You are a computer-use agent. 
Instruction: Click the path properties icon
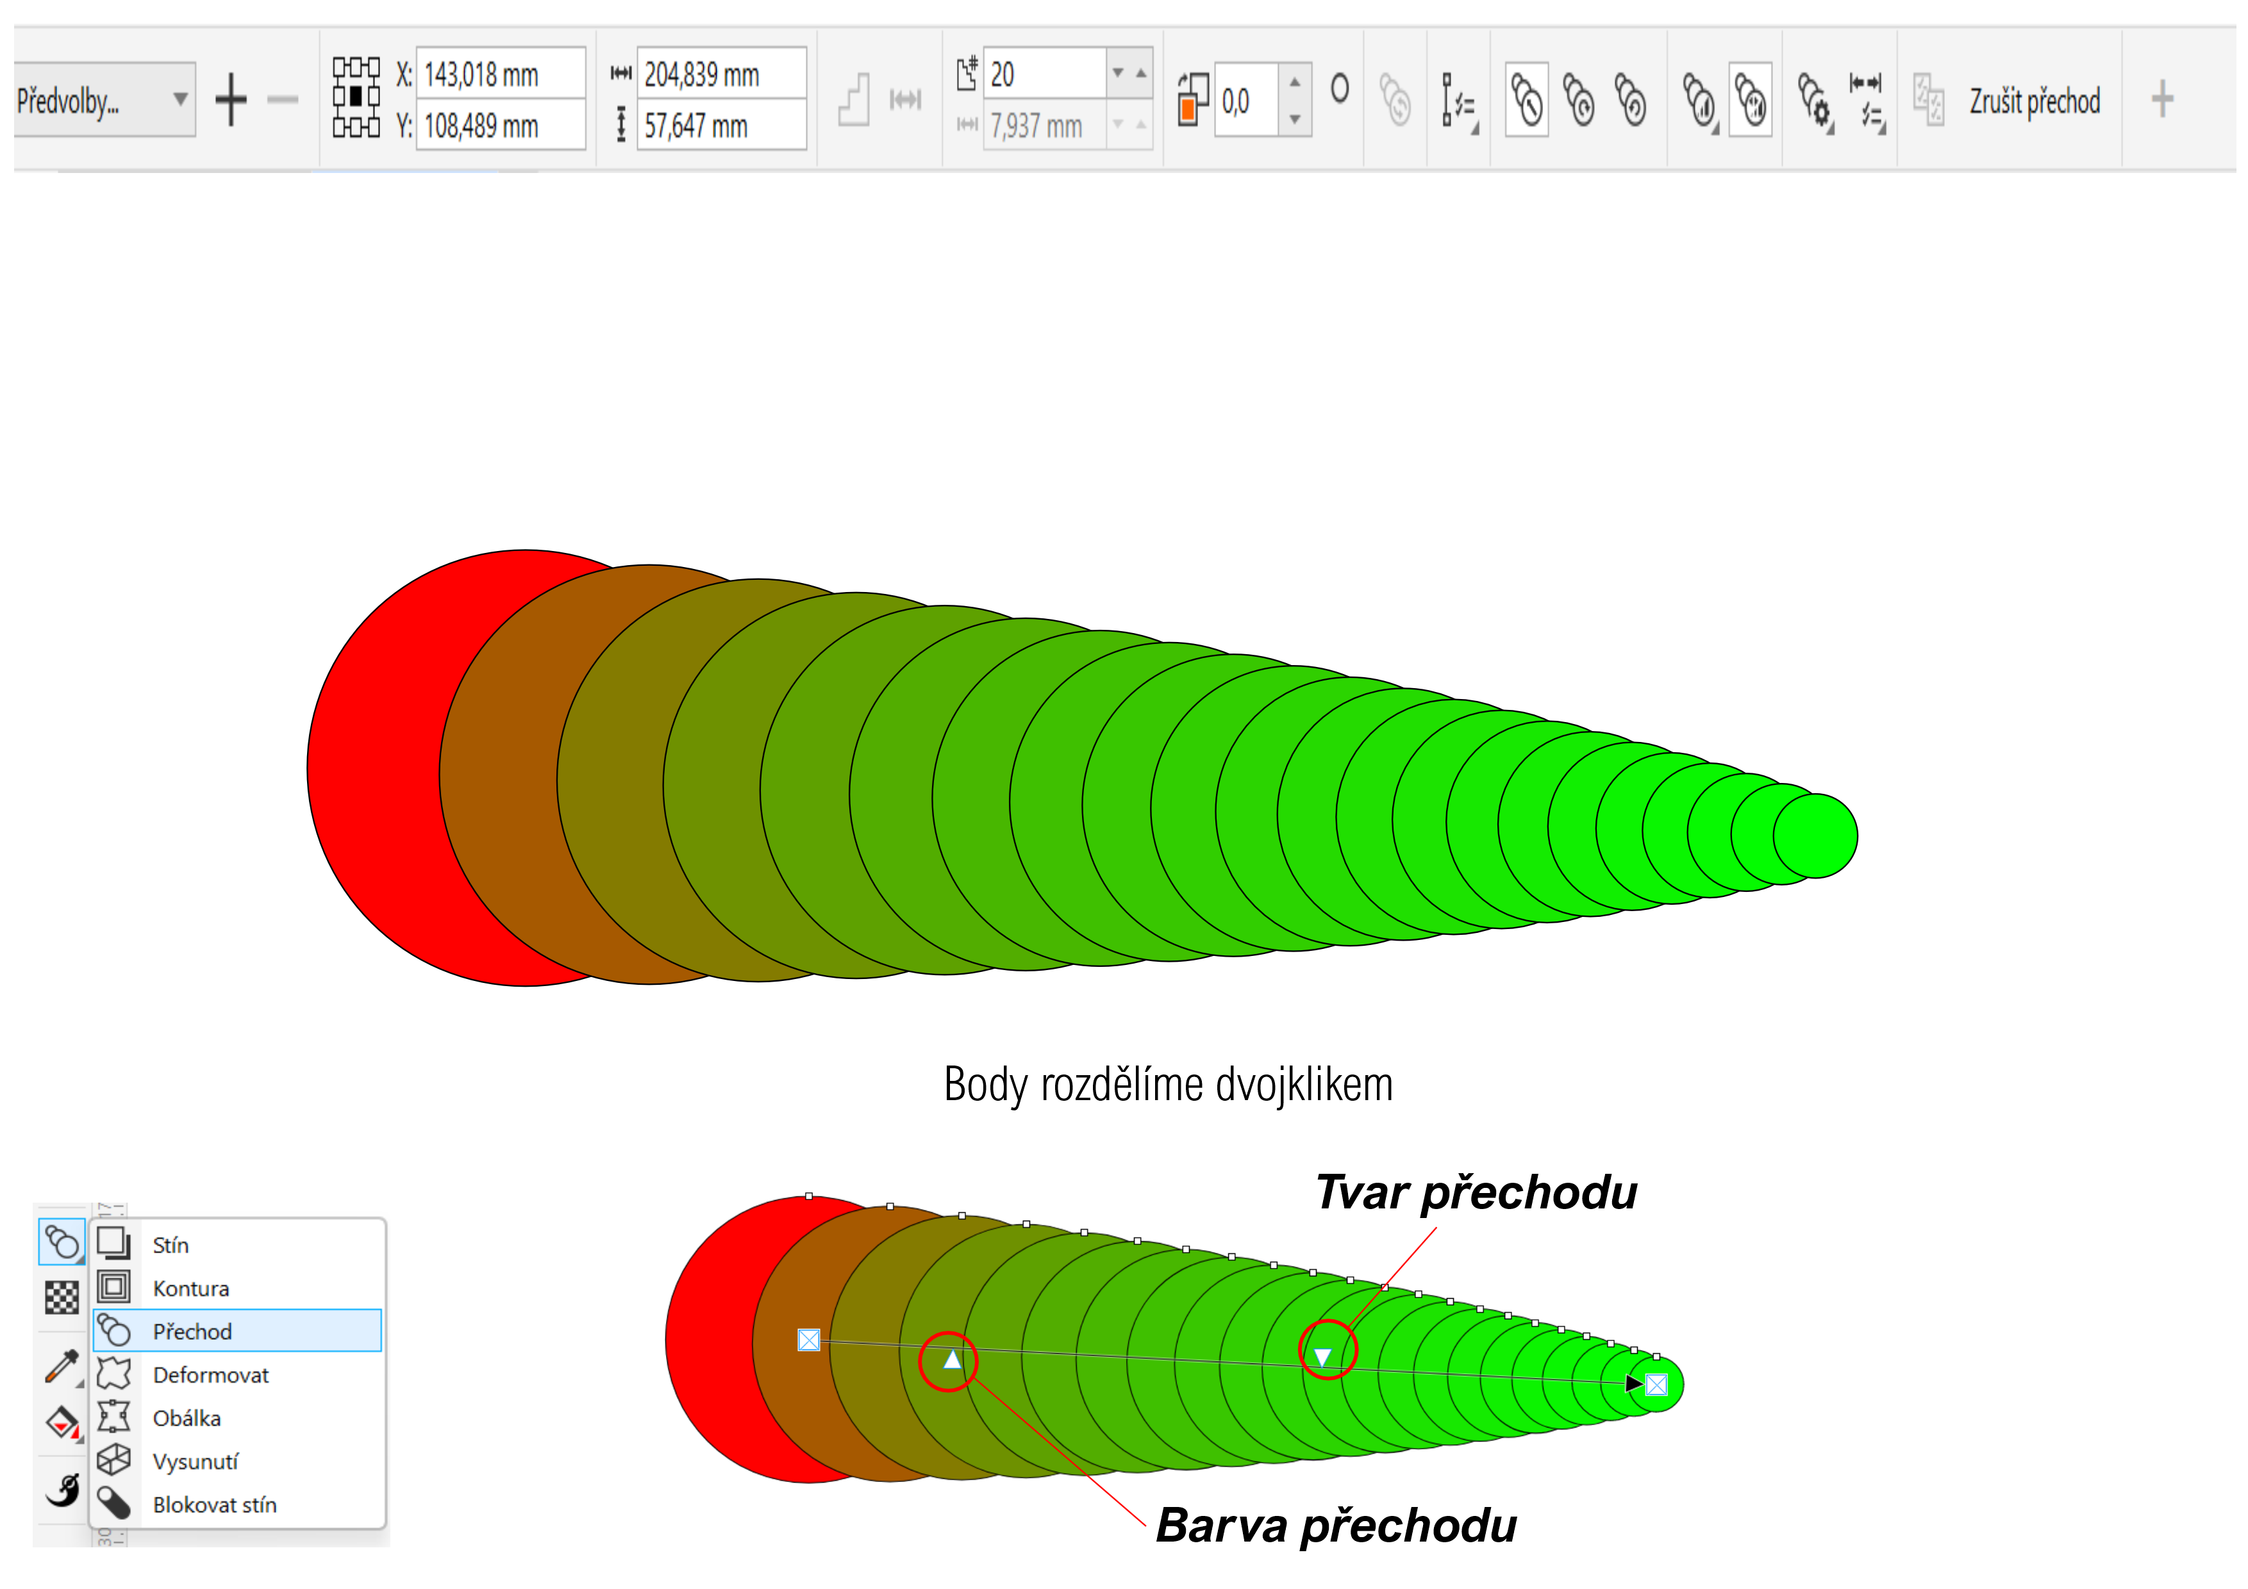1459,100
